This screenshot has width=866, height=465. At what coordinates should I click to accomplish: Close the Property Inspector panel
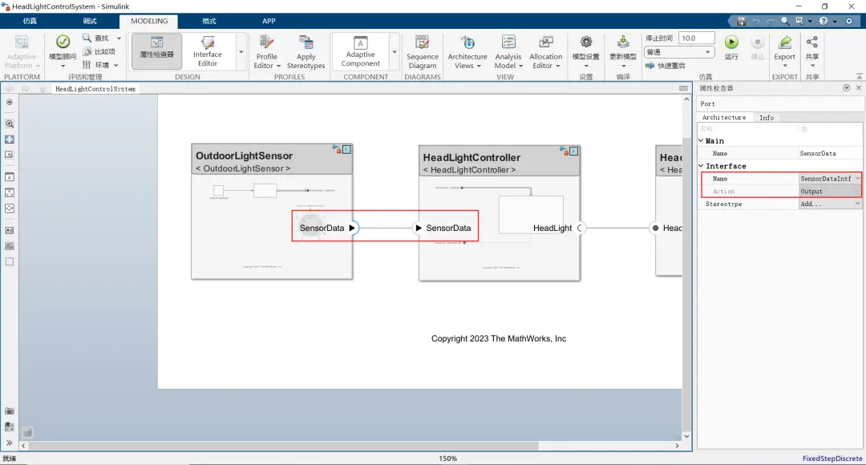point(859,88)
